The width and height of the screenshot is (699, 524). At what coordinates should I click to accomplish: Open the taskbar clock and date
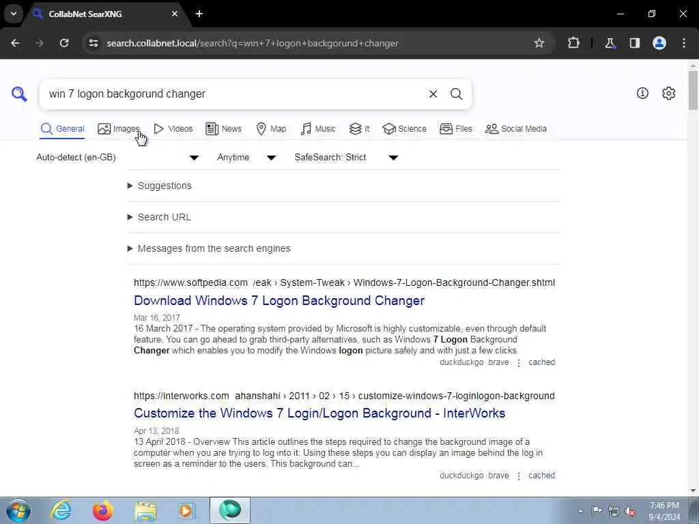click(x=665, y=511)
